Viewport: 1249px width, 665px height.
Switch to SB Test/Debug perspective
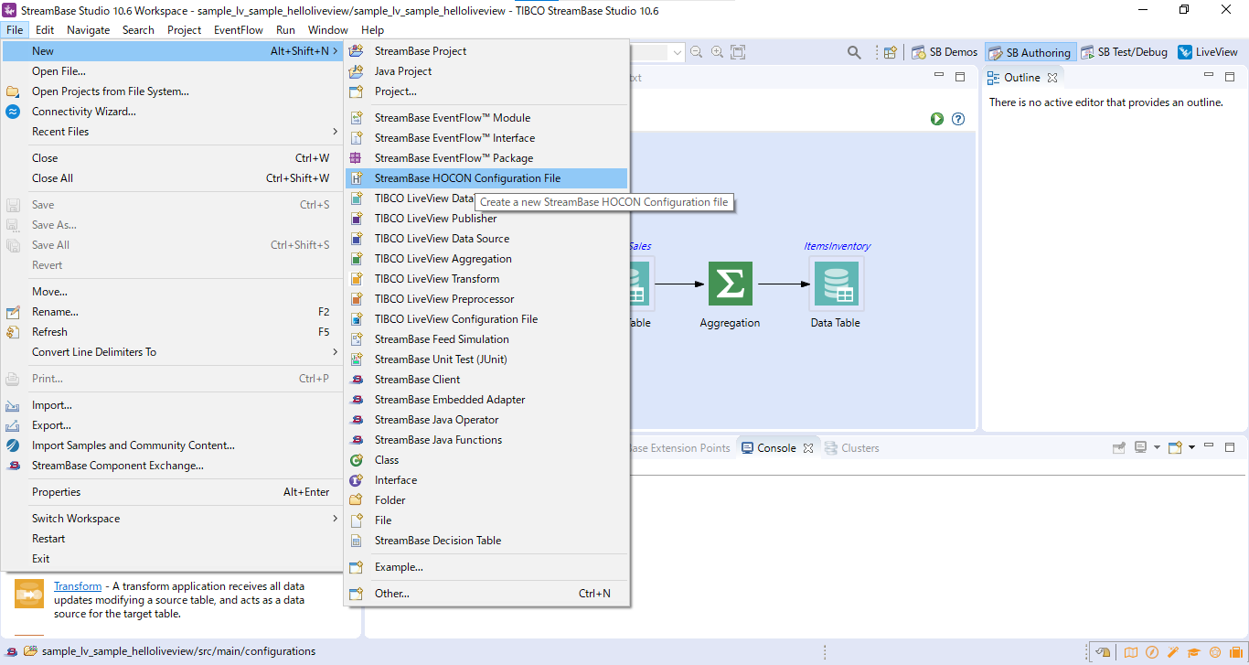[x=1124, y=52]
